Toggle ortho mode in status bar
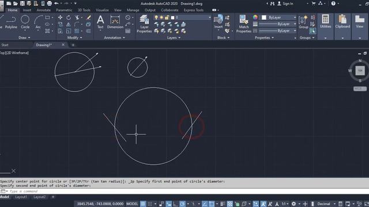This screenshot has width=369, height=207. [175, 204]
